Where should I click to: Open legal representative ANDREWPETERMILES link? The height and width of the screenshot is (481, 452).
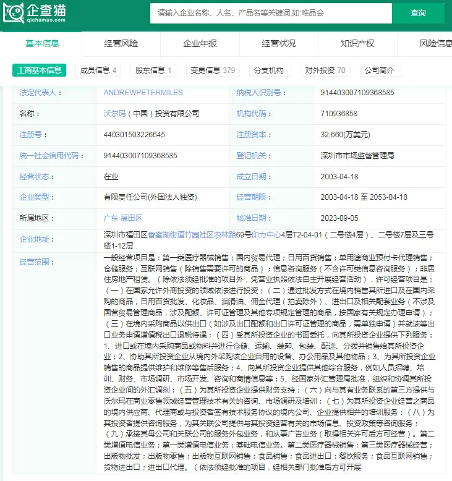point(143,93)
